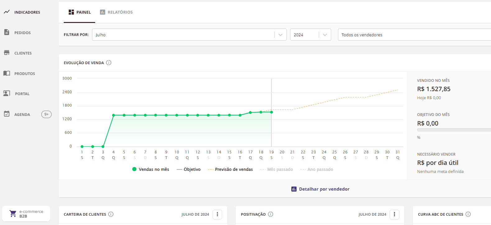Enable the Ano passado legend series
The width and height of the screenshot is (491, 225).
pyautogui.click(x=317, y=169)
